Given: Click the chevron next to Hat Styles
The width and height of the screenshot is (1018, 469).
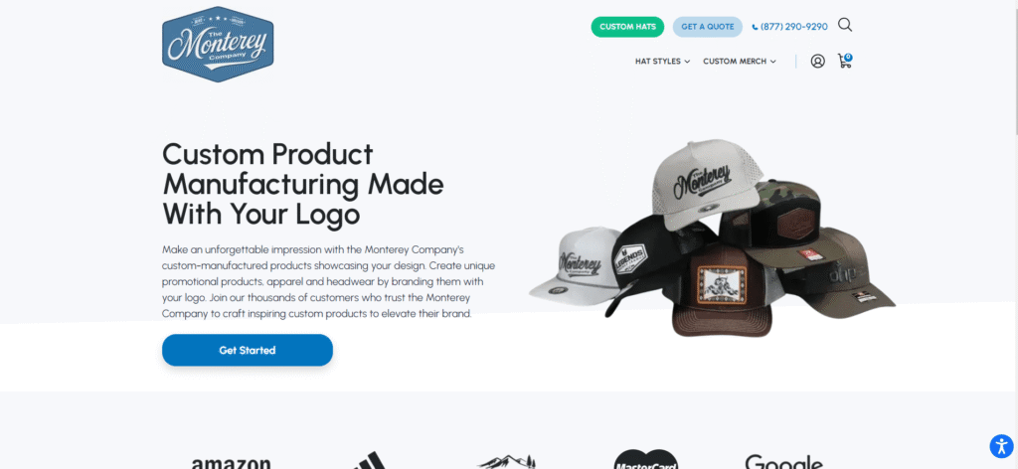Looking at the screenshot, I should click(x=687, y=62).
